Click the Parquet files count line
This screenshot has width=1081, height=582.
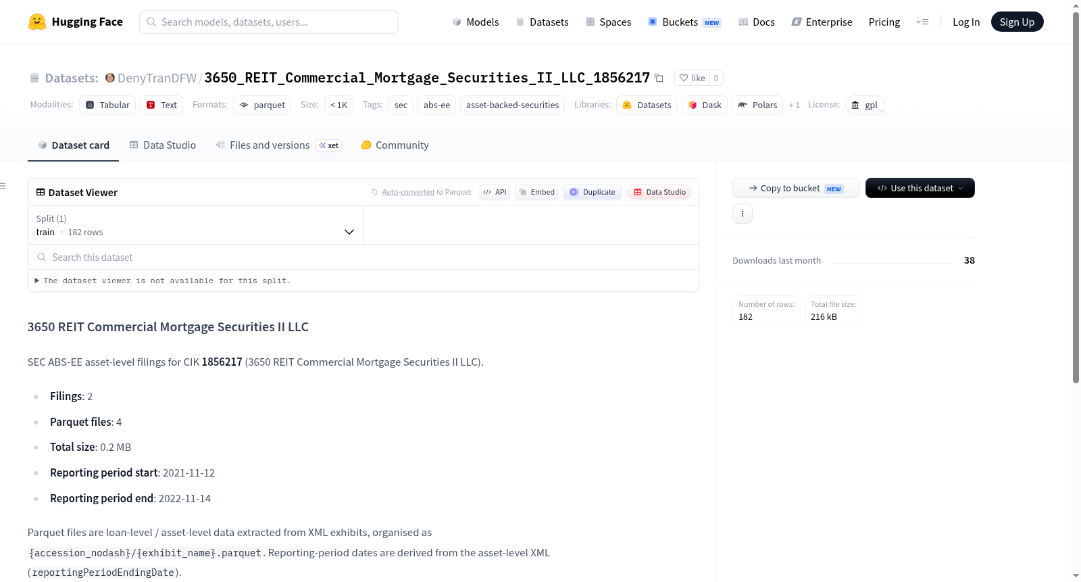86,422
